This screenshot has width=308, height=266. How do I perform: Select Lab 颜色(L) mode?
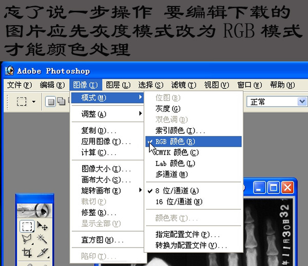click(194, 163)
